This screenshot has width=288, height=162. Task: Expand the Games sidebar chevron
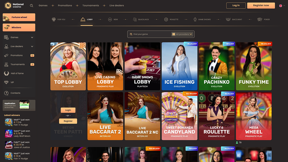pyautogui.click(x=32, y=37)
